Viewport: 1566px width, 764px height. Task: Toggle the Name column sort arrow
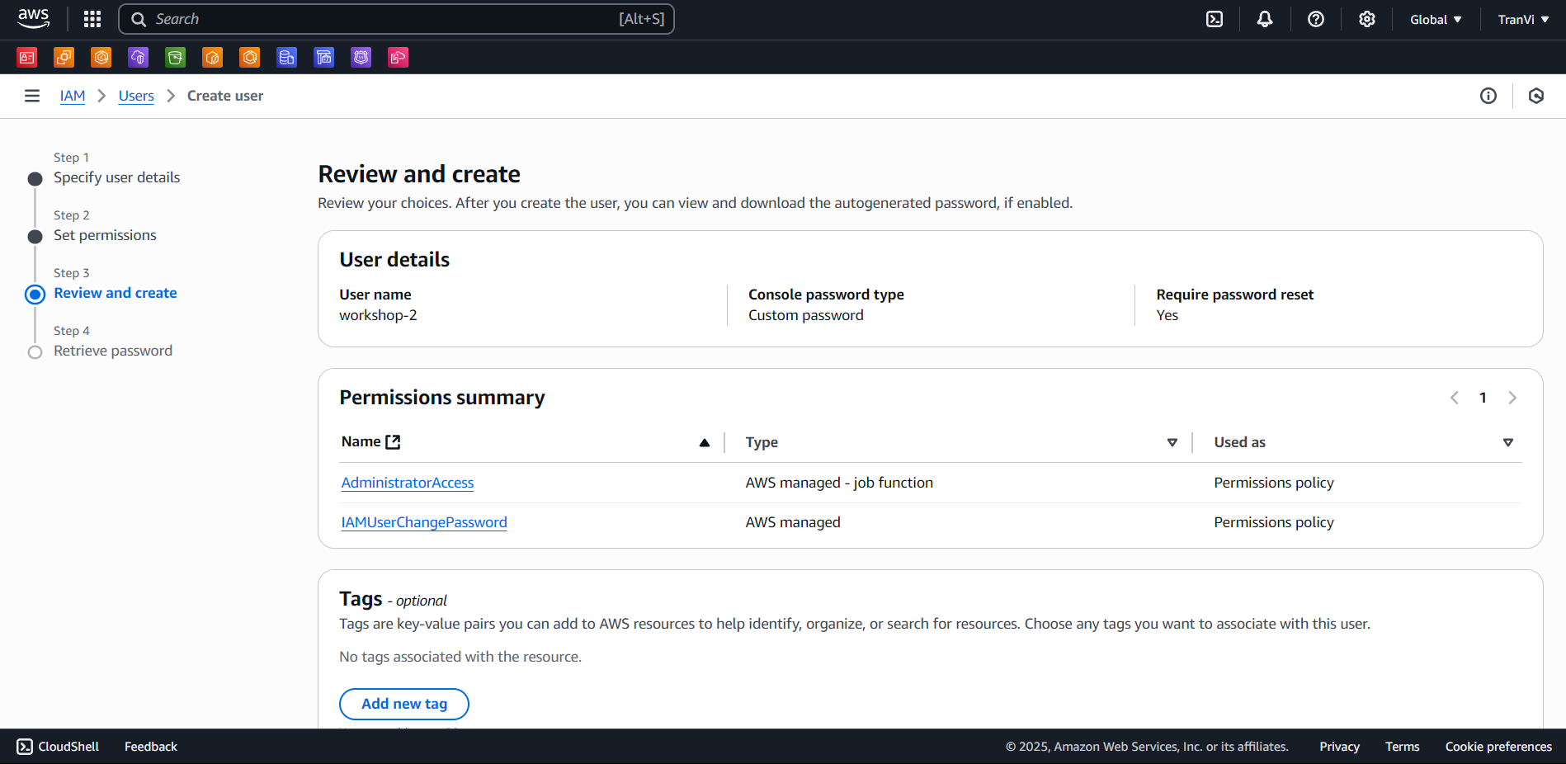(x=705, y=442)
